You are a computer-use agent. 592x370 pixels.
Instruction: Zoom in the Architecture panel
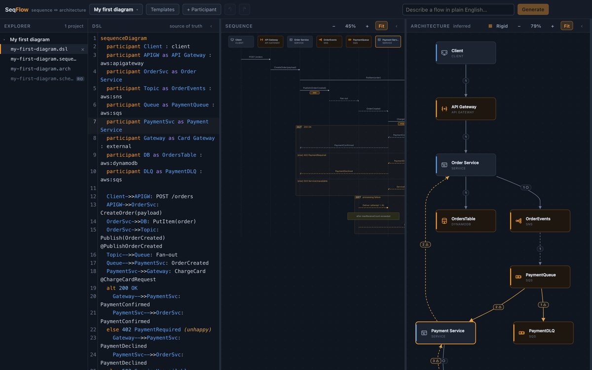[553, 26]
